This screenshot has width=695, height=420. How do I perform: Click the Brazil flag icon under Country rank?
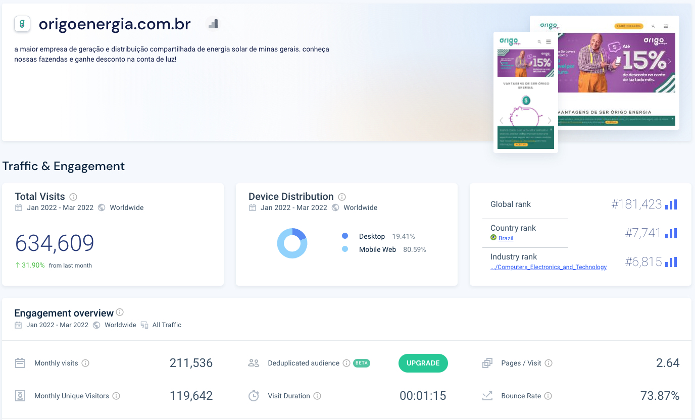[x=493, y=238]
